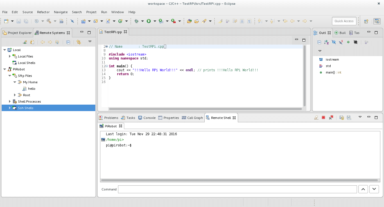Collapse all items in the Outline view

pos(319,42)
